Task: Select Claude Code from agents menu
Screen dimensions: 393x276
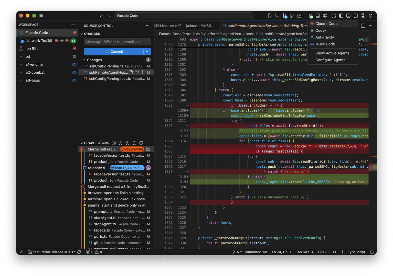Action: [333, 24]
